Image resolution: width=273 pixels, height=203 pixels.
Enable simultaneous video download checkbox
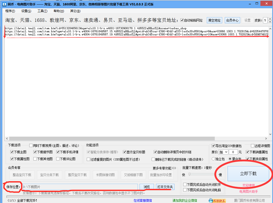[x=31, y=146]
